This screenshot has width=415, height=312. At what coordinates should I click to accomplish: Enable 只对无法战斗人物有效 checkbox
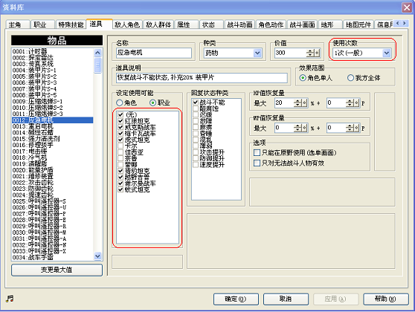[x=257, y=163]
